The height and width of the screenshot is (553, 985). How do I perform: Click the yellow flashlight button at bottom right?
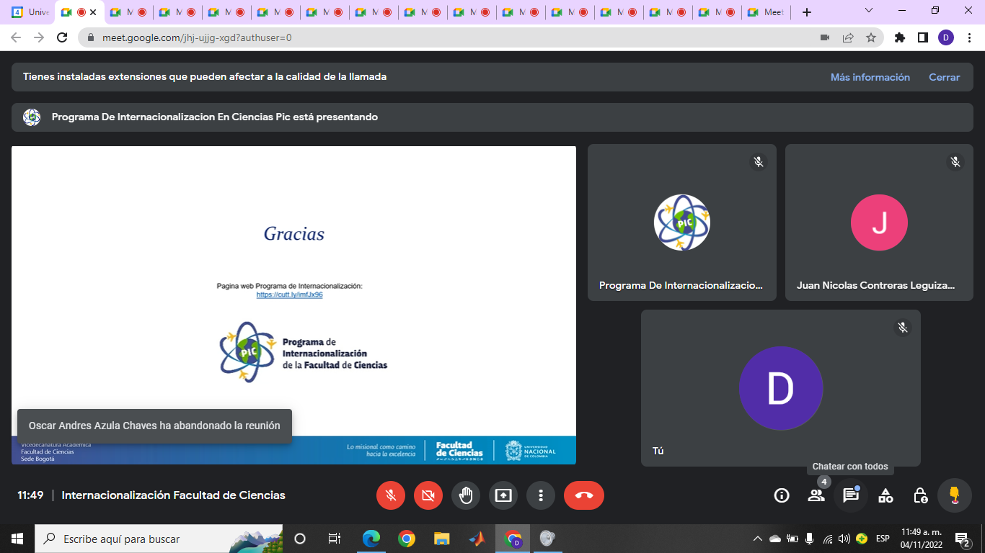pos(954,495)
